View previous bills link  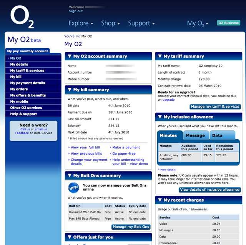86,153
